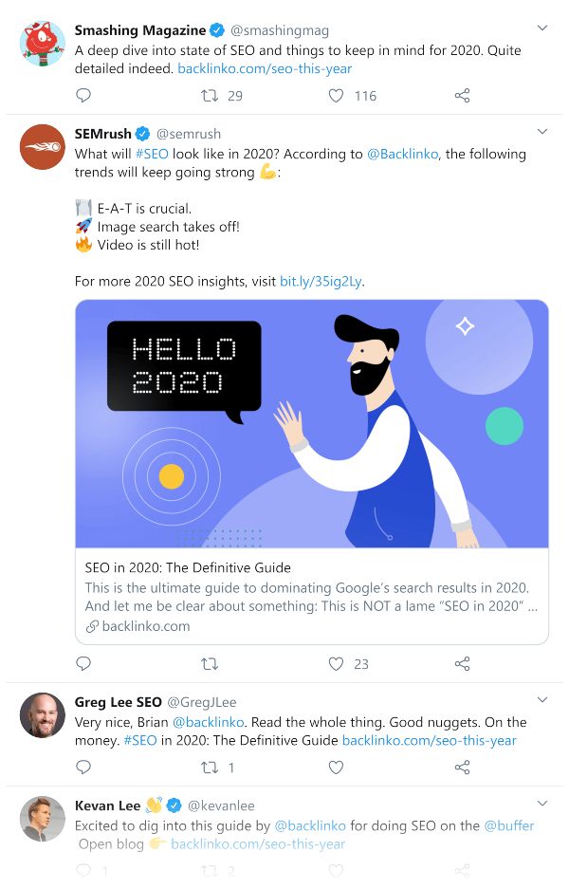
Task: Retweet the Smashing Magazine tweet
Action: 210,95
